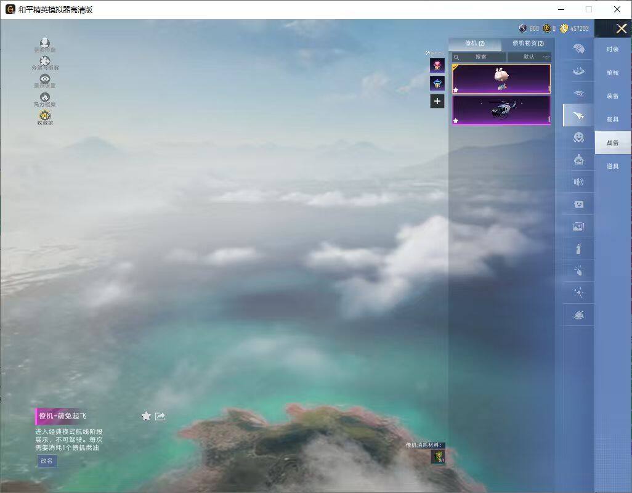This screenshot has width=632, height=493.
Task: Select the picture gallery category icon
Action: [578, 227]
